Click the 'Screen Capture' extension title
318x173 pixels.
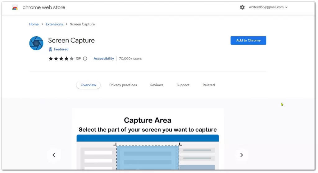pos(71,40)
